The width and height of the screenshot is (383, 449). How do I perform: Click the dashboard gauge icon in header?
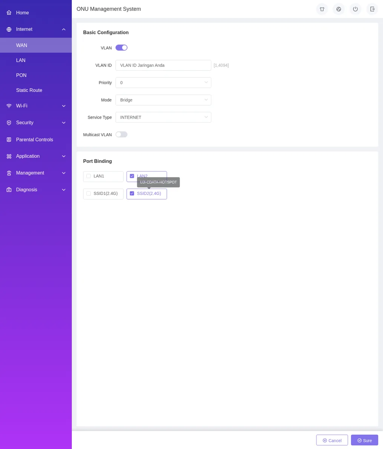click(338, 9)
